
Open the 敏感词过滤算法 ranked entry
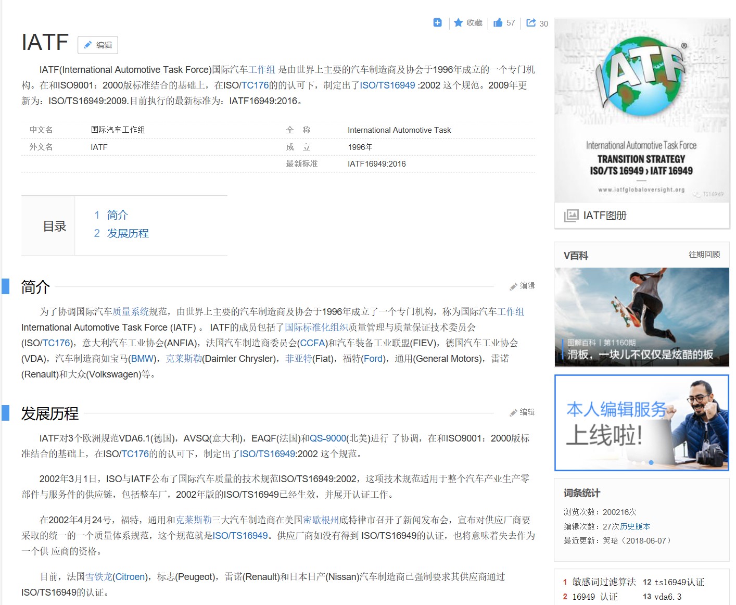click(604, 582)
